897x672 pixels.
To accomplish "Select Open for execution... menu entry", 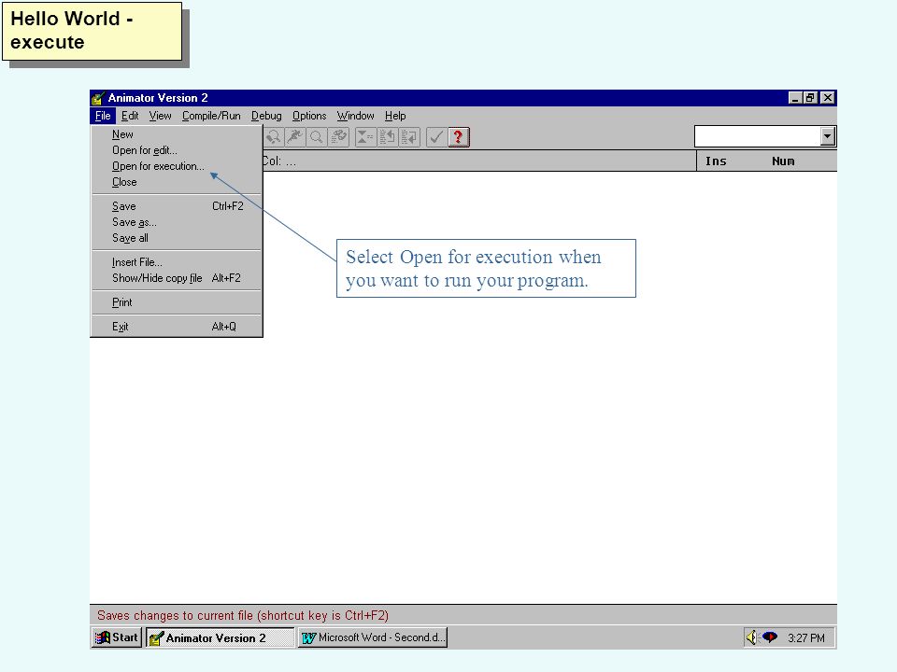I will pos(177,166).
